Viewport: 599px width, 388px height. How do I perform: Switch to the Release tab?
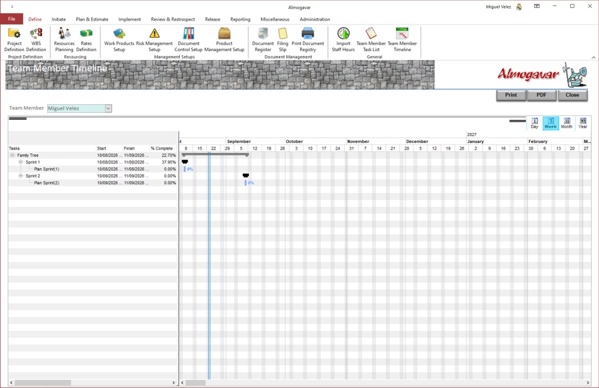tap(212, 19)
